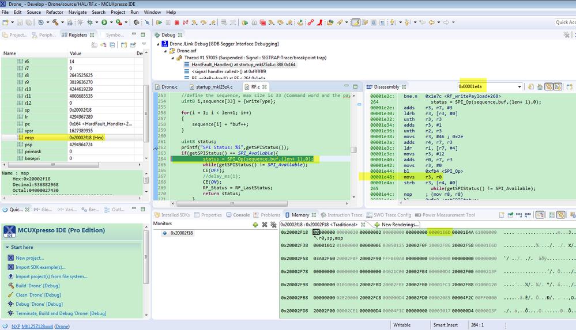Screen dimensions: 576x330
Task: Toggle Show Whitespace Characters pilcrow button
Action: tap(382, 22)
